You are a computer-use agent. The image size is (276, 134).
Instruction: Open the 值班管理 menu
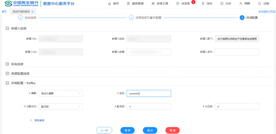pyautogui.click(x=138, y=4)
